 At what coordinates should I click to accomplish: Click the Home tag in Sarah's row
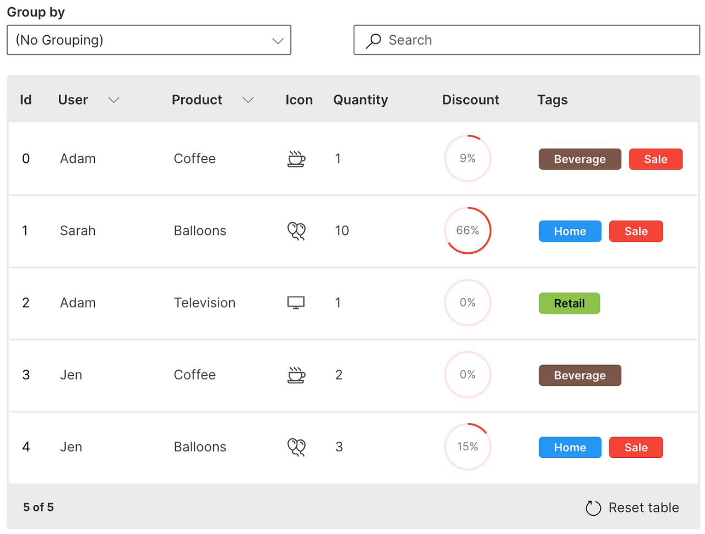(570, 231)
